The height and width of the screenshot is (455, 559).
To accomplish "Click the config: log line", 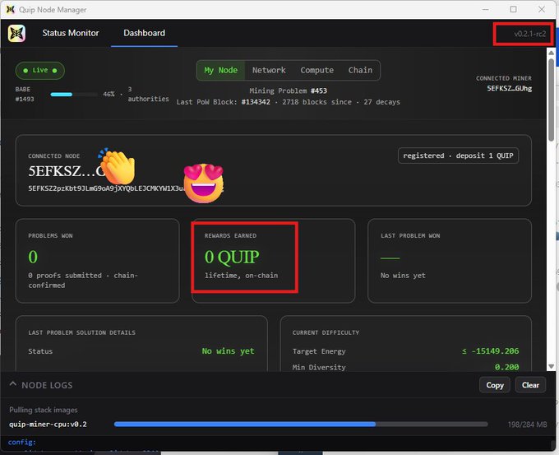I will 21,442.
